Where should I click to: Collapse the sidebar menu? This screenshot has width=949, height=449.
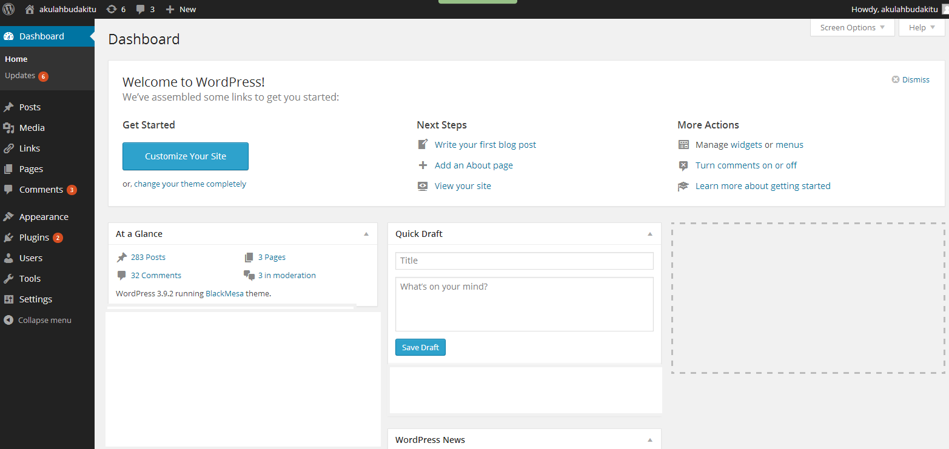(38, 320)
